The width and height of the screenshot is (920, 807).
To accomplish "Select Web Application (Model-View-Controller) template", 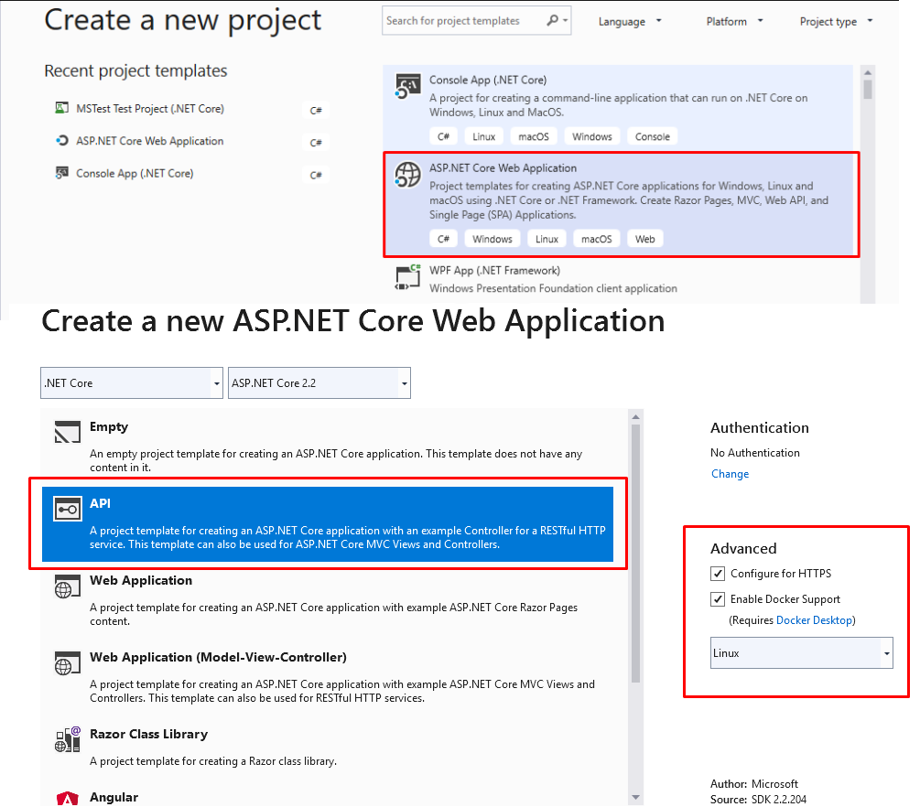I will (x=218, y=658).
